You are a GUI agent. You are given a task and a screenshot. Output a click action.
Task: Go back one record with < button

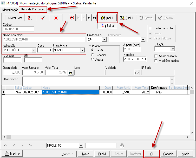[x=14, y=145]
